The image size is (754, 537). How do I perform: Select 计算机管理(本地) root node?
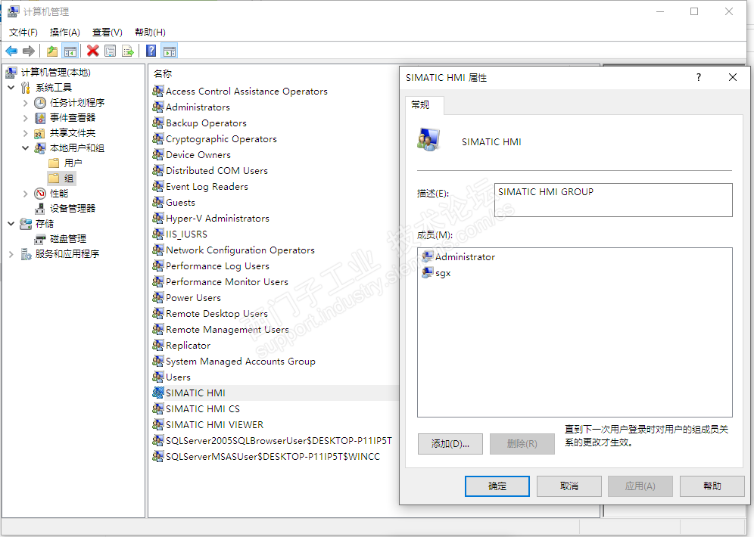55,73
